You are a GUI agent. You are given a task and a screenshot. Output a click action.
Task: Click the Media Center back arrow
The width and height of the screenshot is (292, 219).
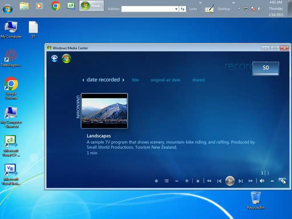[x=54, y=58]
